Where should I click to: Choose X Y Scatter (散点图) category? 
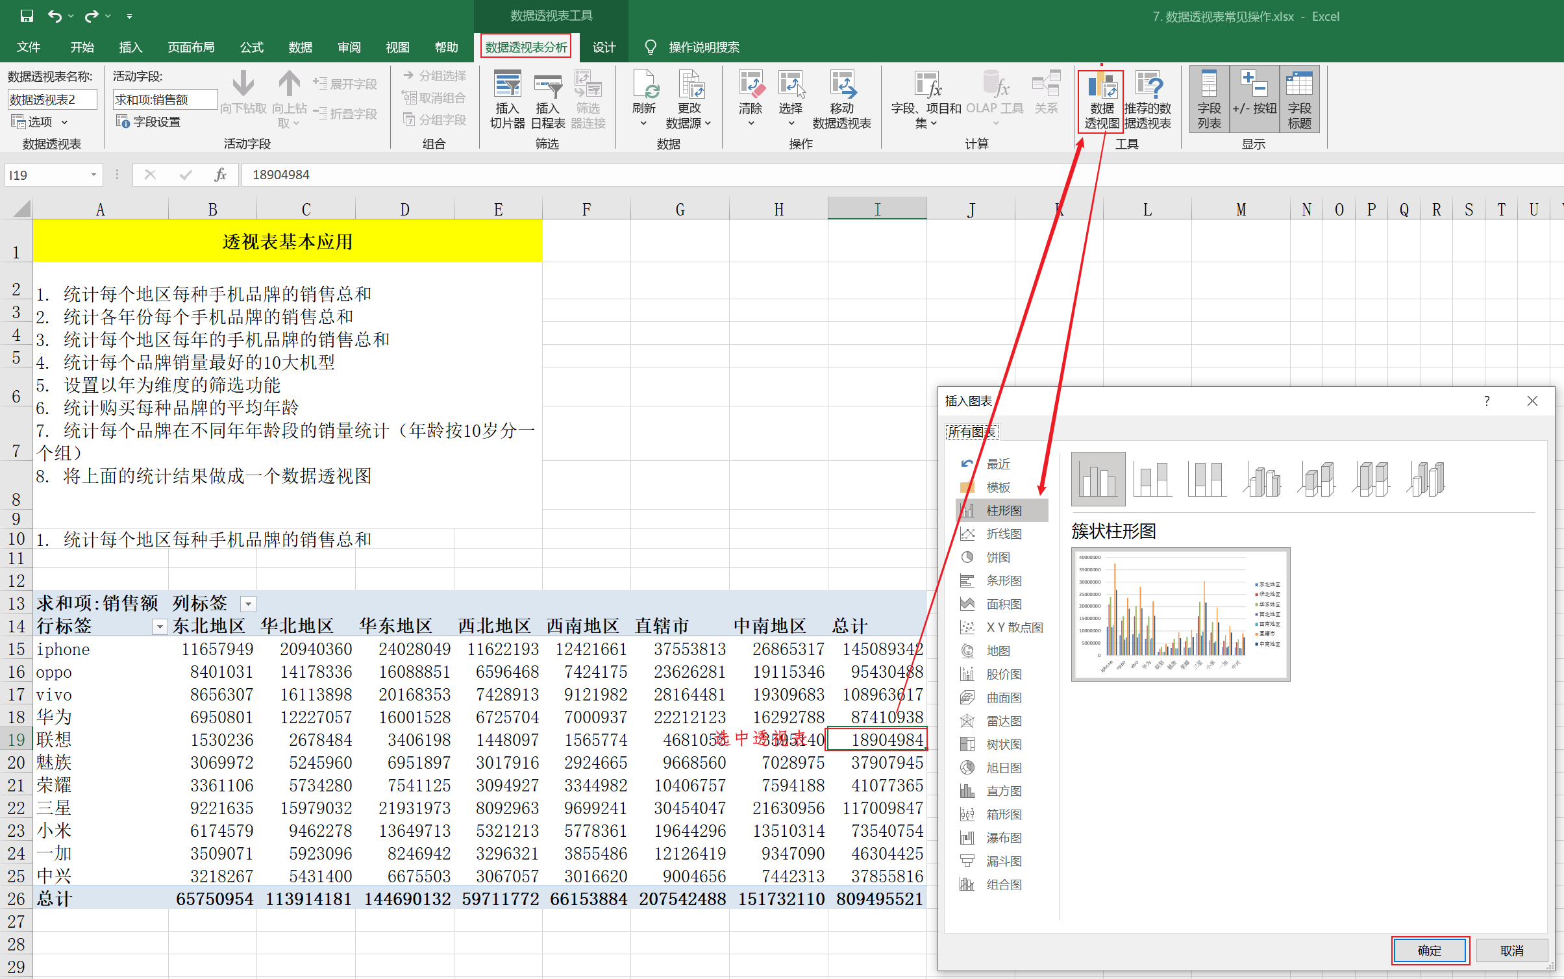tap(1002, 627)
